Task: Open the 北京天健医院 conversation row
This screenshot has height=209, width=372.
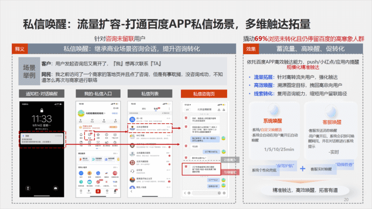Action: click(150, 162)
